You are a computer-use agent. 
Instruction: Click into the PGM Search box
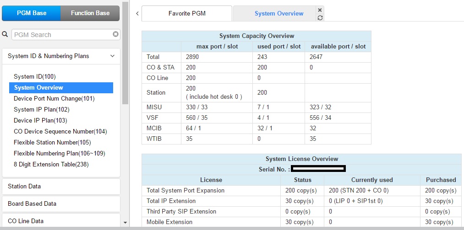62,35
